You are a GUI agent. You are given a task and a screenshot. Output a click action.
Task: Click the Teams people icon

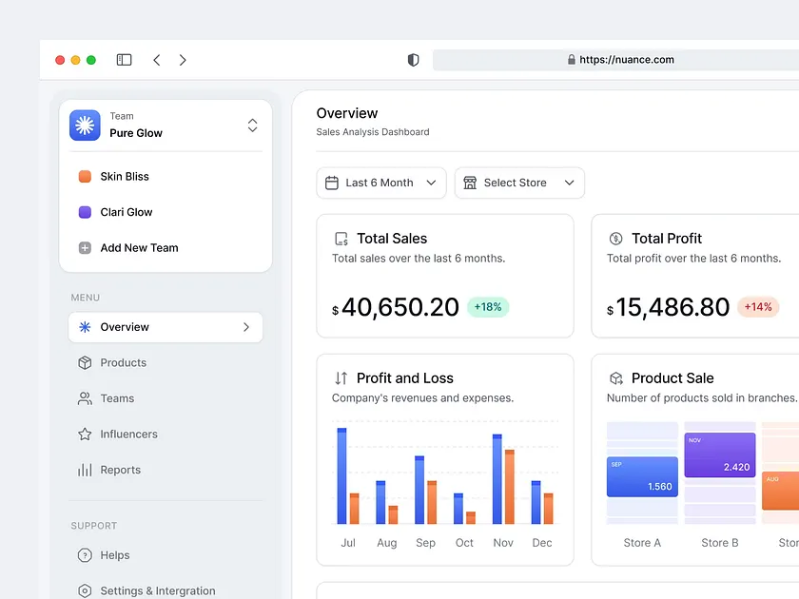pyautogui.click(x=85, y=398)
